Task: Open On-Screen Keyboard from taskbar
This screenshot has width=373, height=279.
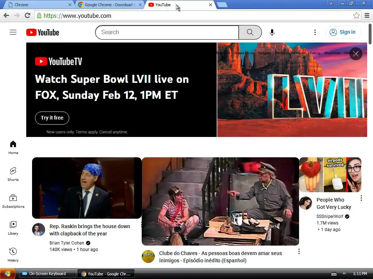Action: coord(47,274)
